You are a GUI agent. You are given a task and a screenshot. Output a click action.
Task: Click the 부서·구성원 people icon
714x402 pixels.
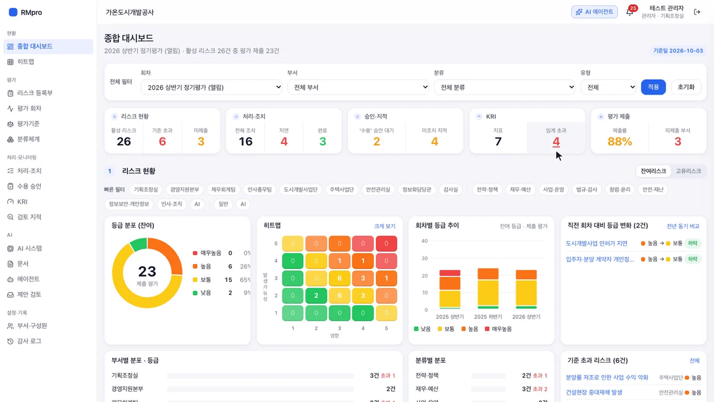[x=10, y=326]
